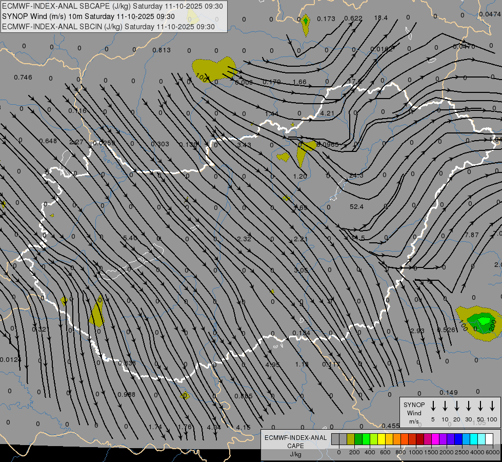Click the map value 2.32
Screen dimensions: 502x462
coord(244,239)
